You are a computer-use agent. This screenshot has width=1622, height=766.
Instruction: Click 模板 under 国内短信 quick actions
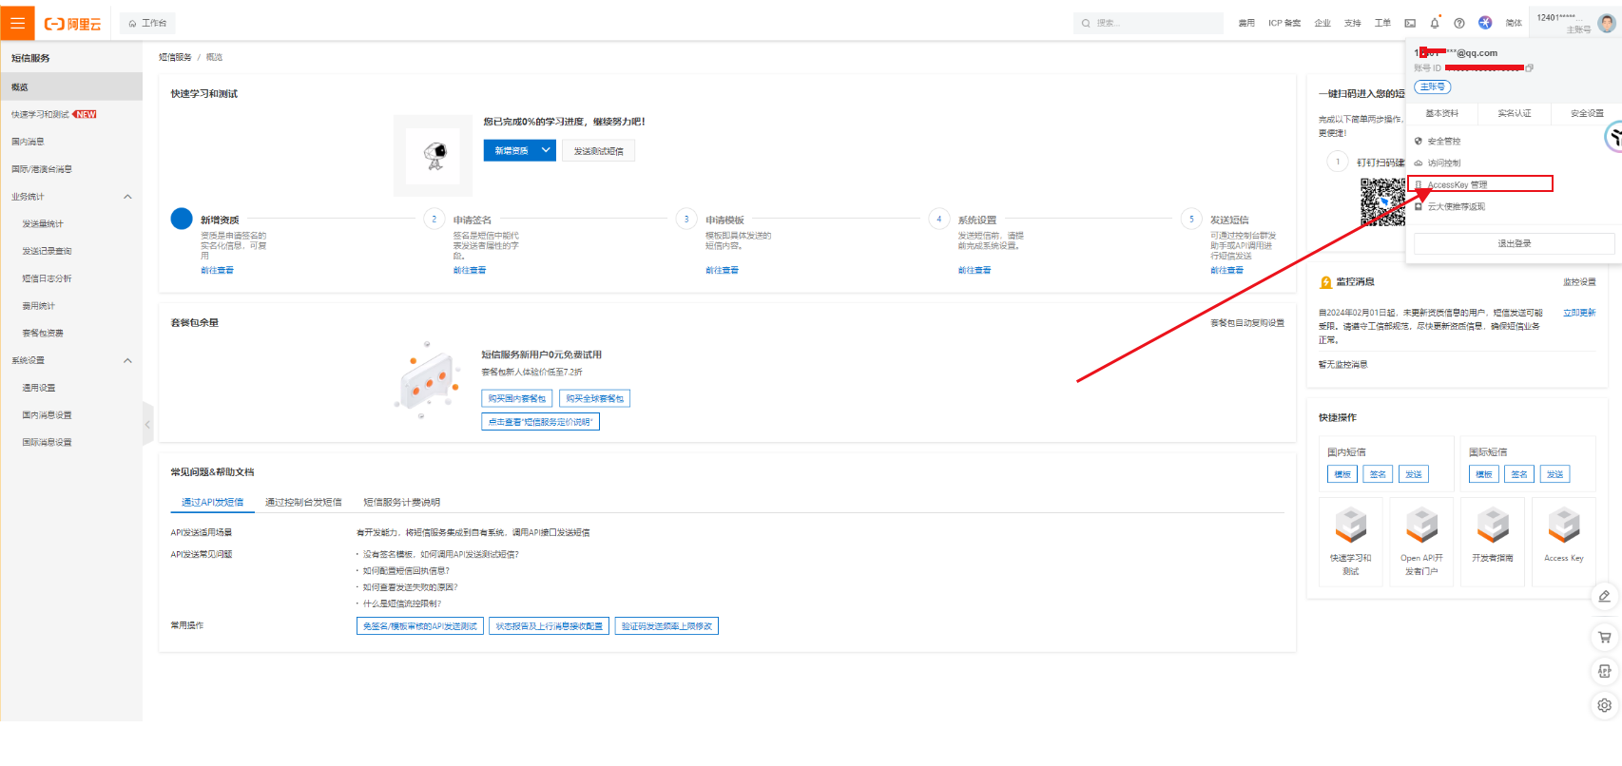[1342, 474]
